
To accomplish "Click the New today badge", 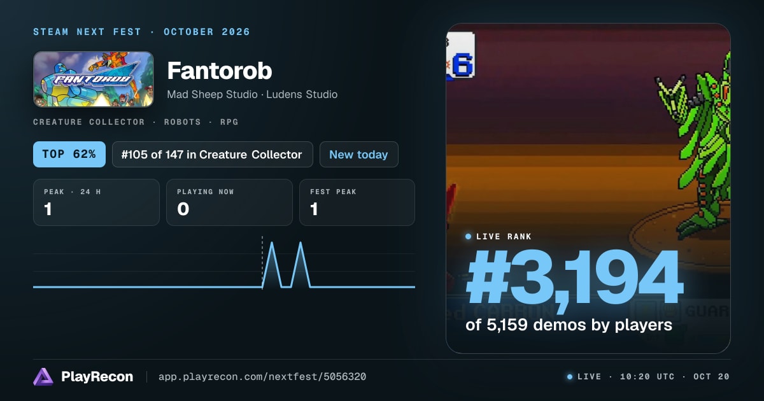I will click(x=358, y=155).
